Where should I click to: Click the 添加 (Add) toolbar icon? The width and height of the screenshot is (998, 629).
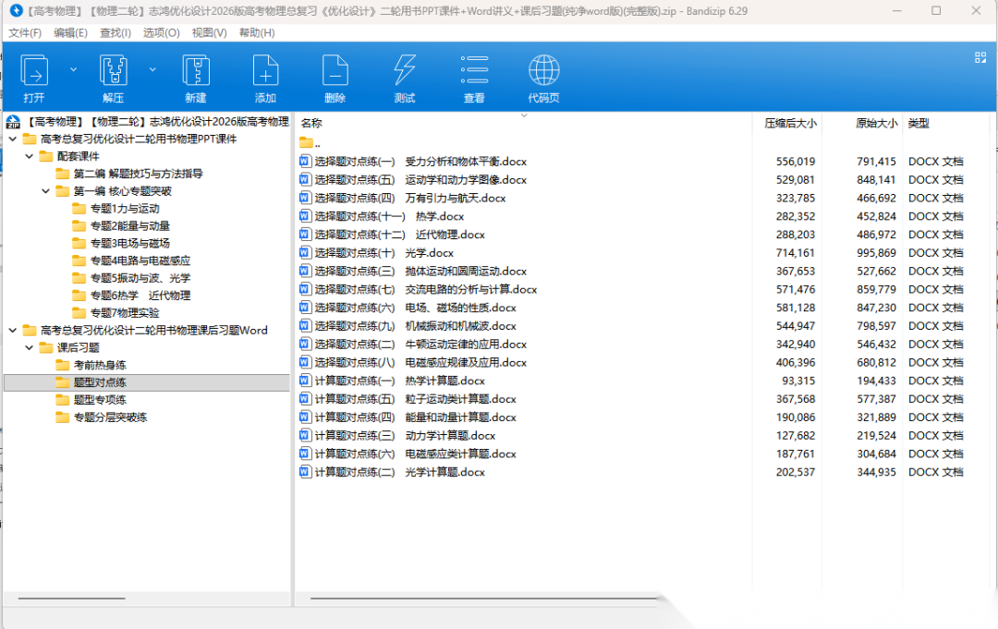(265, 72)
